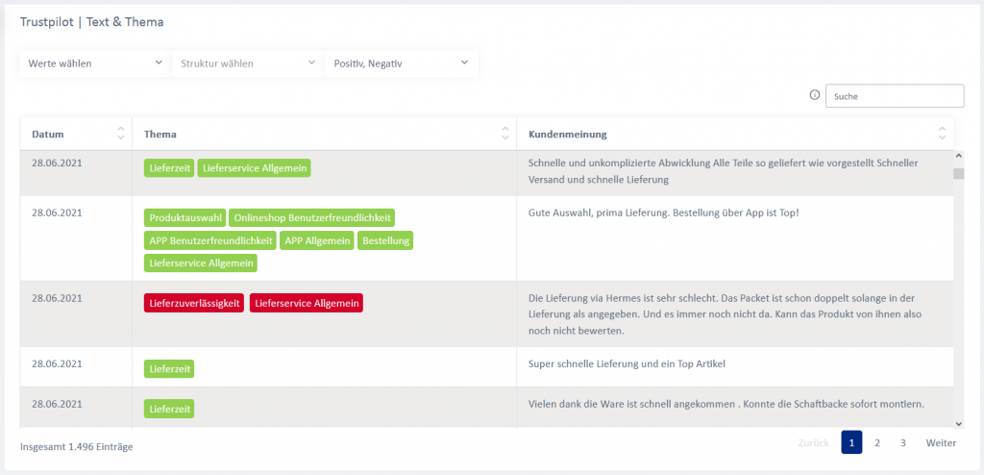
Task: Sort table by Datum column arrows
Action: pos(120,135)
